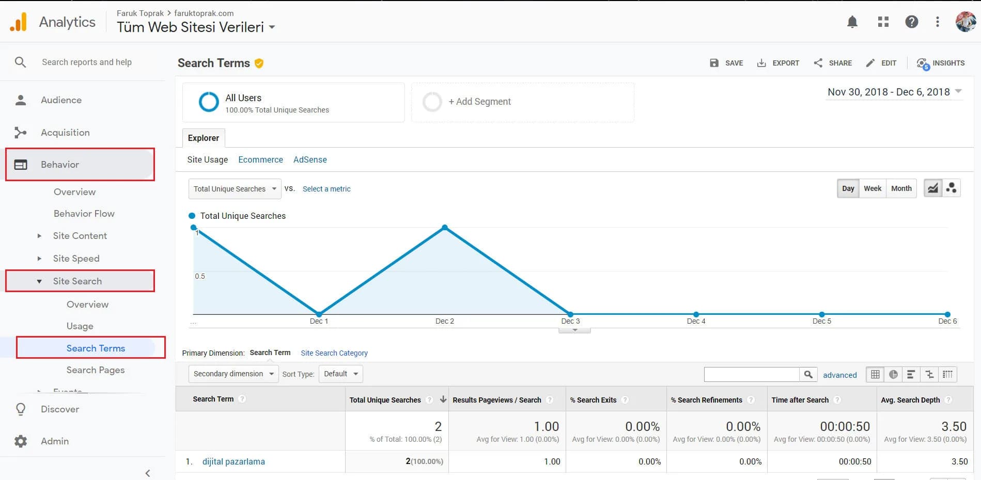The width and height of the screenshot is (981, 480).
Task: Switch dimension to Site Search Category
Action: (334, 353)
